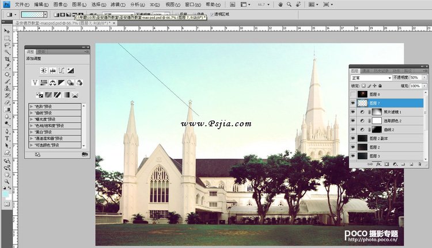432x248 pixels.
Task: Select the Text tool in the toolbox
Action: (x=7, y=138)
